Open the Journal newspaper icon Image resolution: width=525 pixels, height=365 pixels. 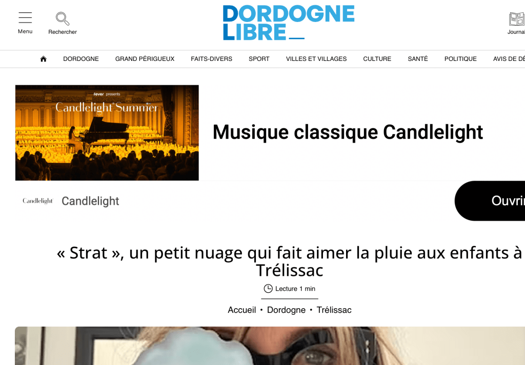(x=516, y=19)
